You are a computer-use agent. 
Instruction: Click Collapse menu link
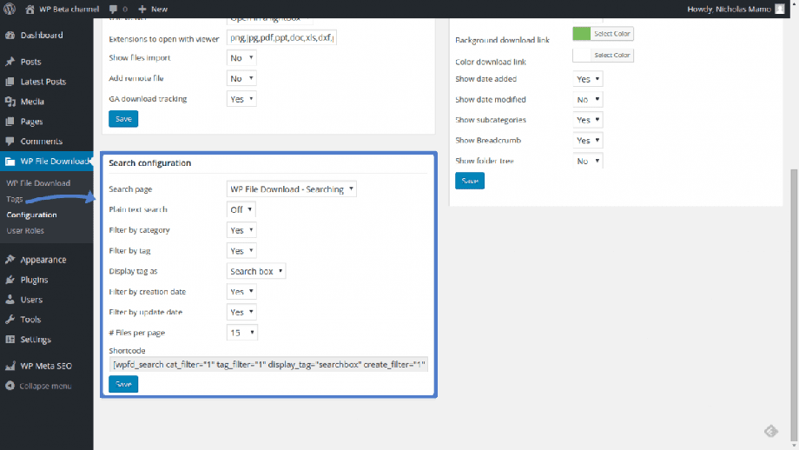(x=45, y=386)
